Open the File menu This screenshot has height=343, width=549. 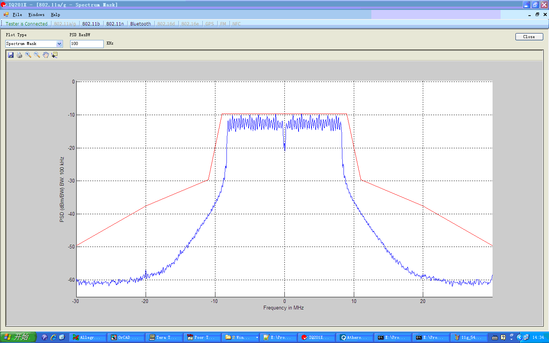17,14
